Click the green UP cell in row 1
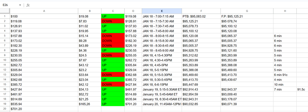 point(113,16)
